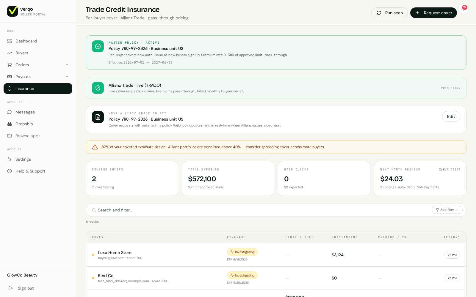The width and height of the screenshot is (476, 297).
Task: Open the Dropship app
Action: [38, 124]
